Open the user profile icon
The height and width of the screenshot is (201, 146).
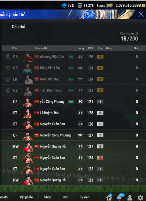[x=130, y=198]
